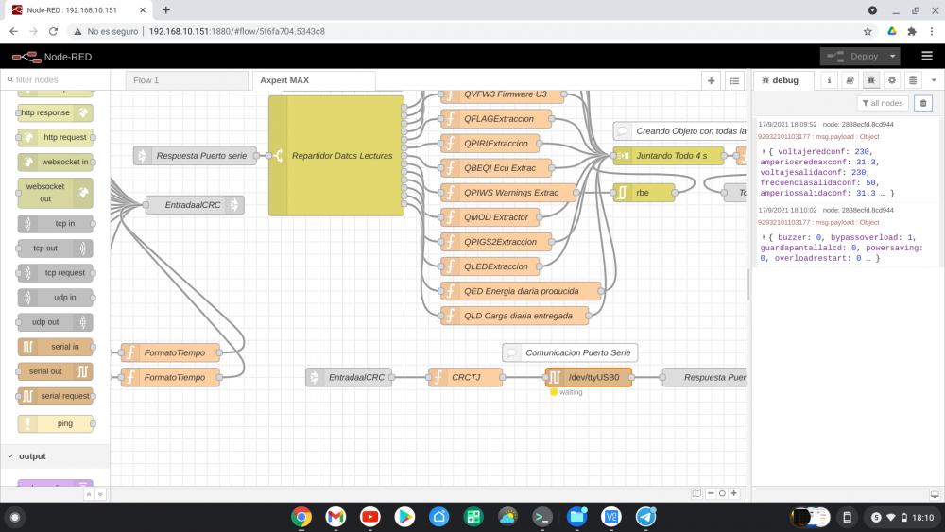Reset canvas zoom circle button

click(722, 493)
